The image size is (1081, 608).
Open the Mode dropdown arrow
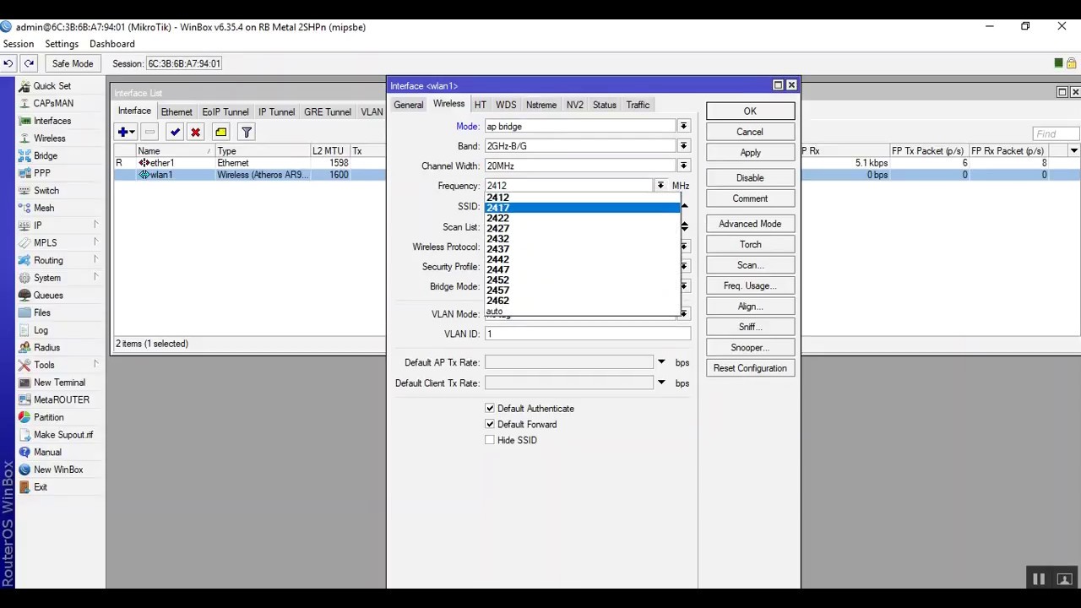point(683,127)
